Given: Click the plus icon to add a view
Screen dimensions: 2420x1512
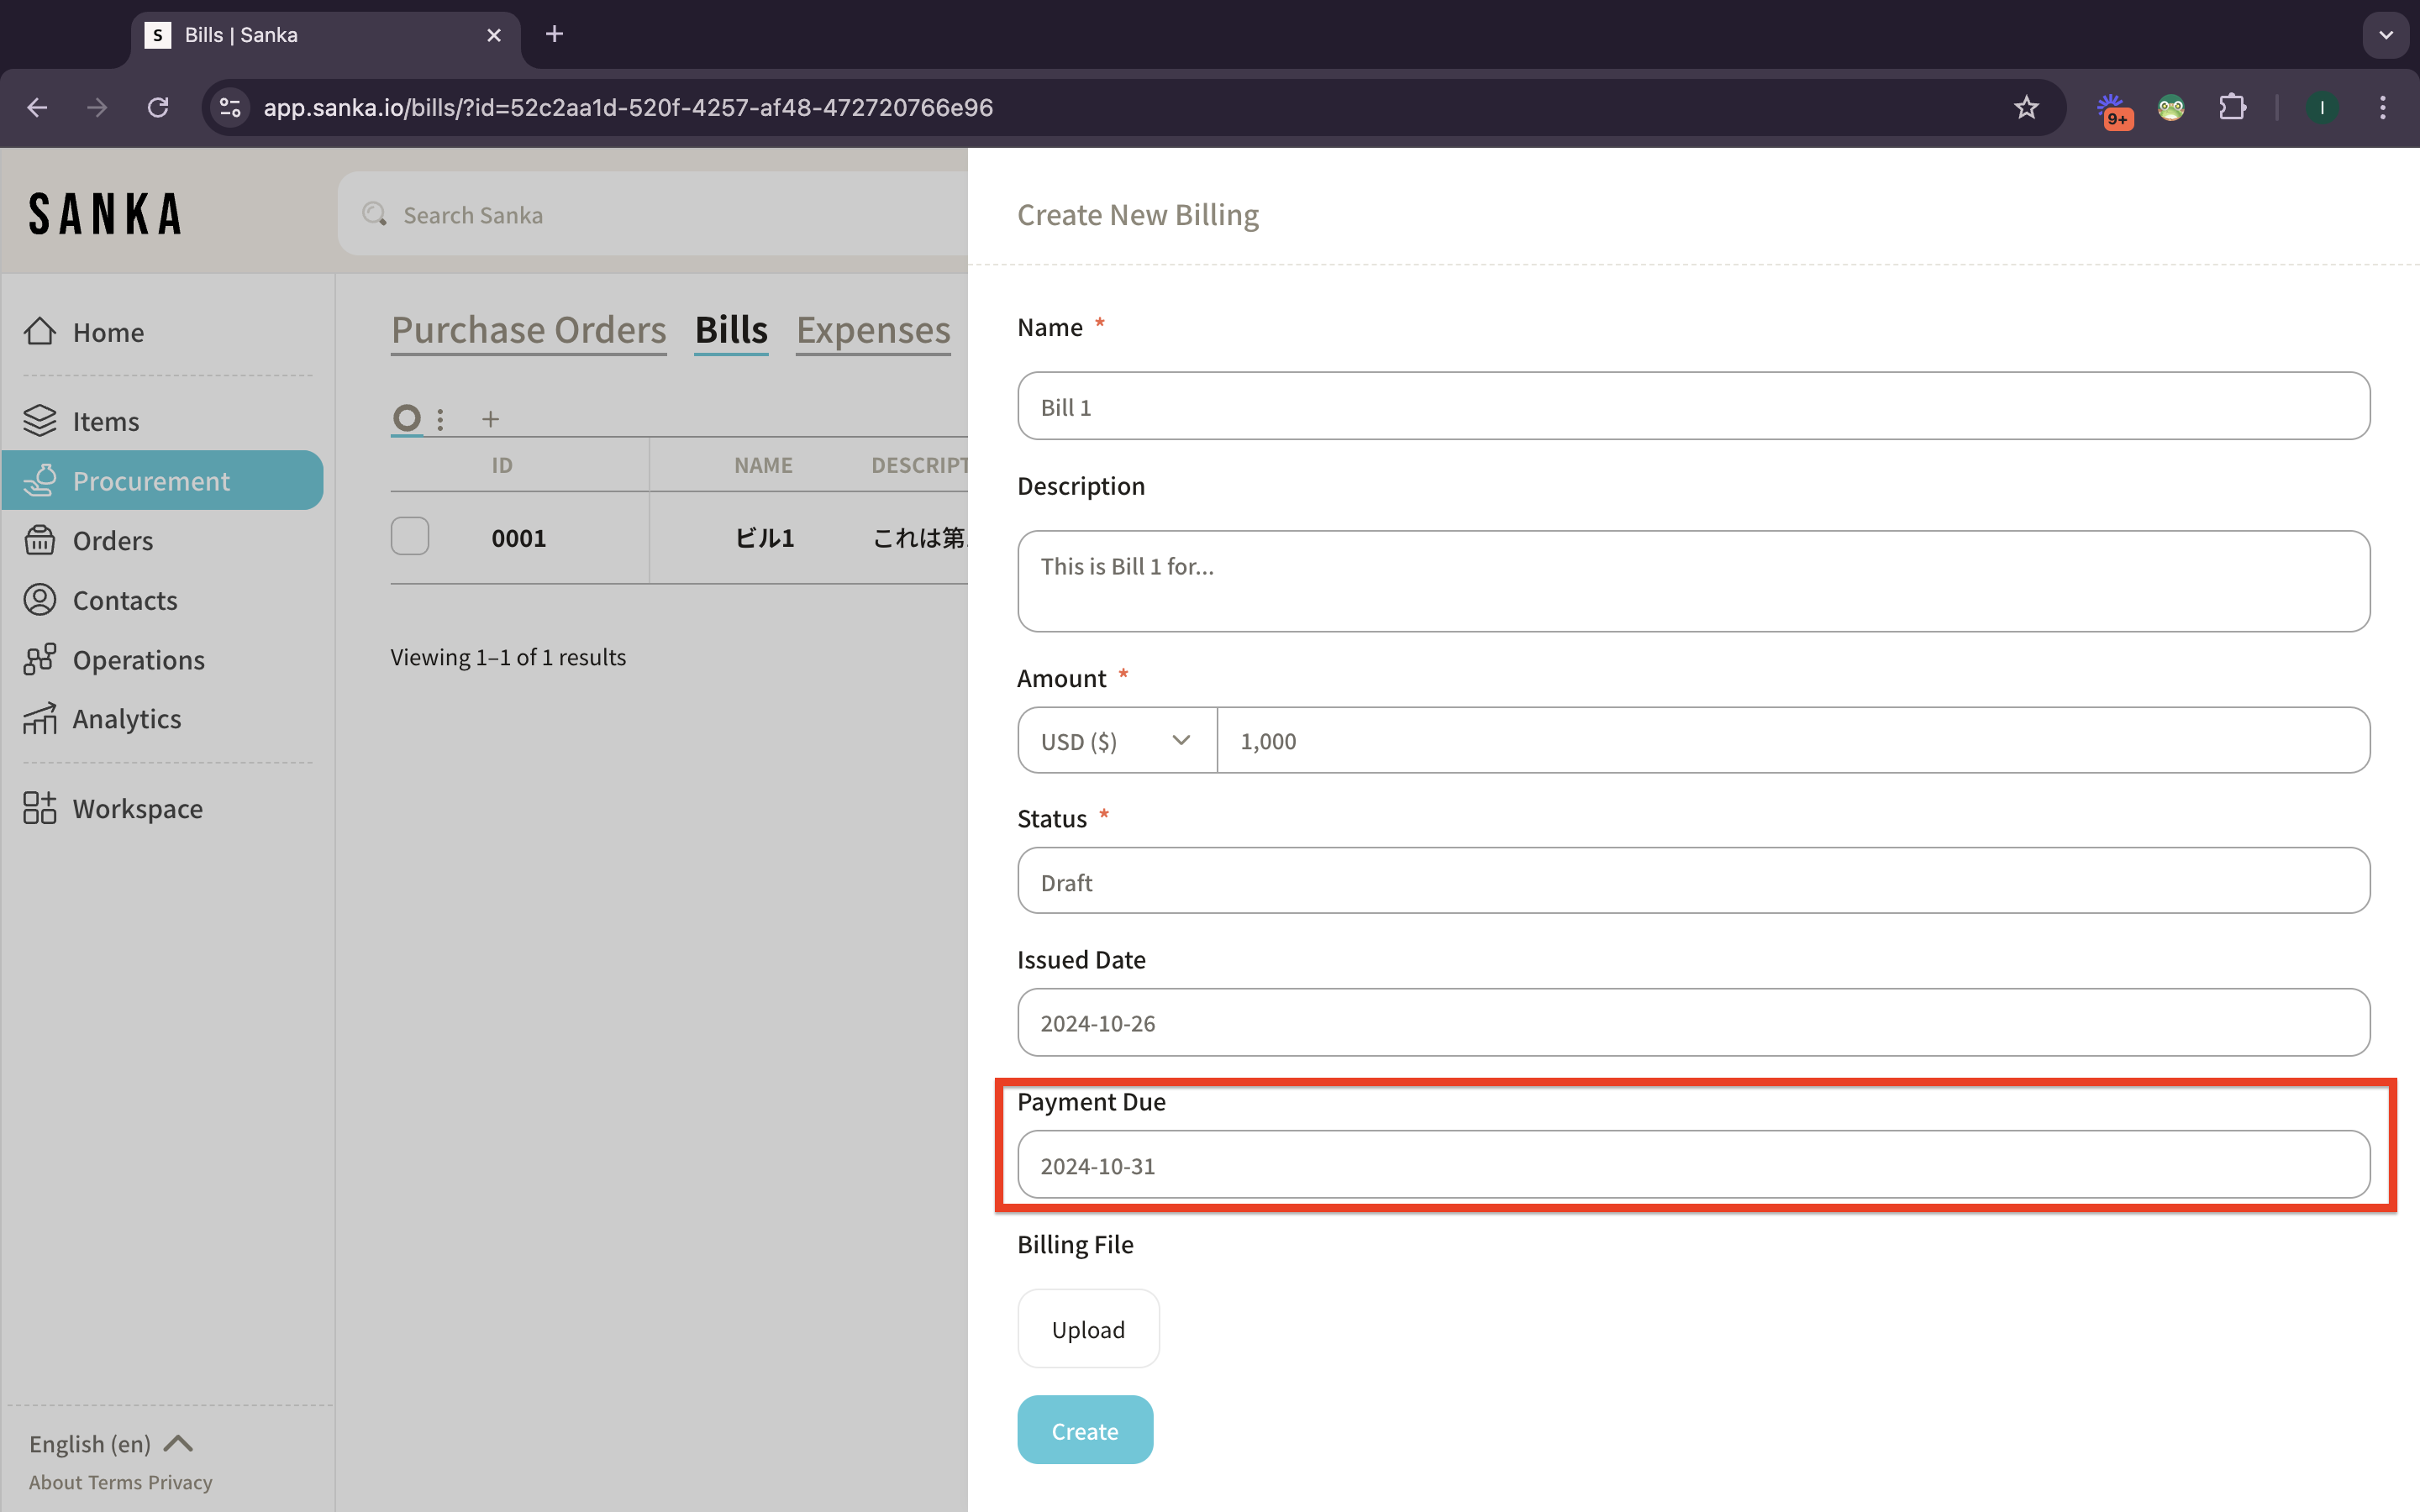Looking at the screenshot, I should tap(490, 419).
